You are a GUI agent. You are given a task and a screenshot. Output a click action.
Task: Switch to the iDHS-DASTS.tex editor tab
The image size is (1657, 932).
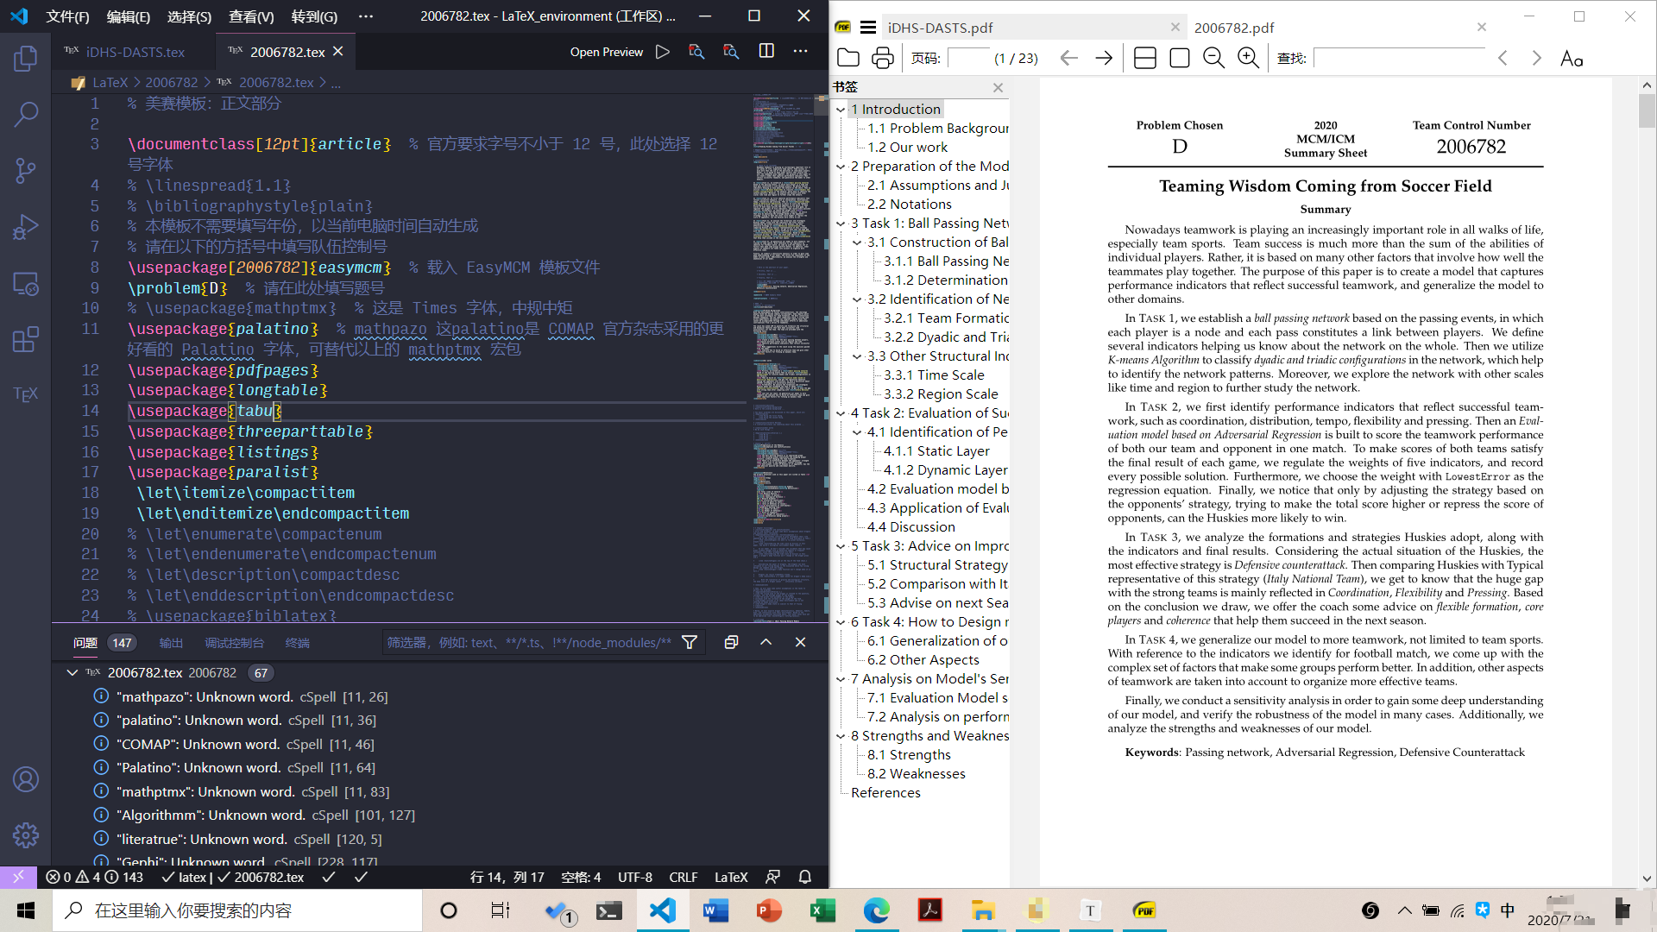[x=135, y=52]
